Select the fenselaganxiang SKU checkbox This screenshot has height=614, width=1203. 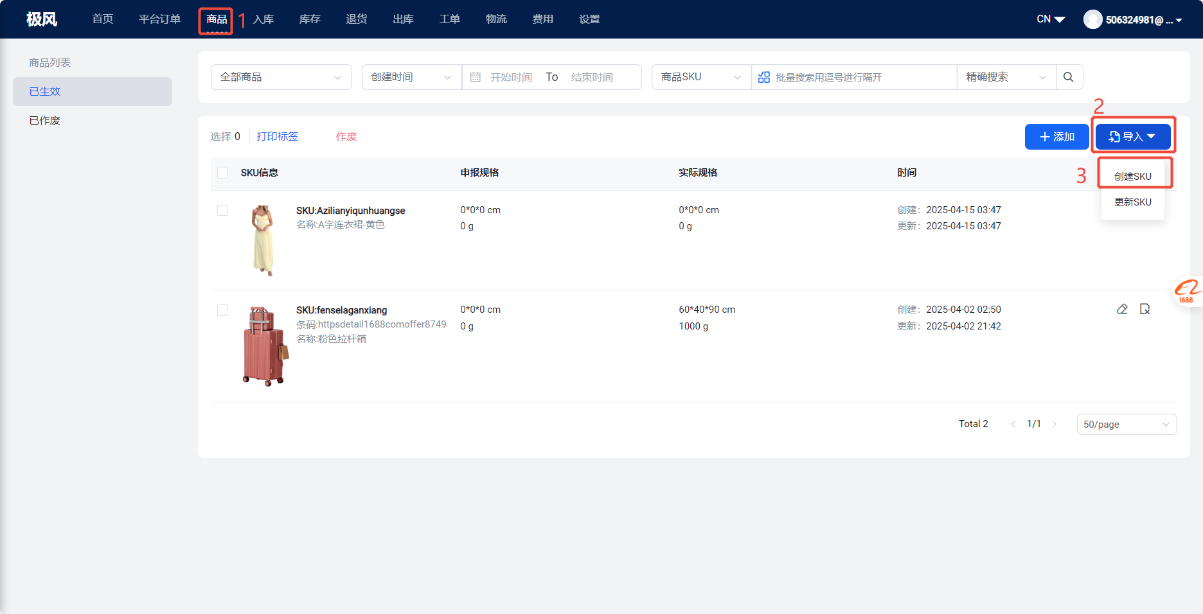click(223, 310)
